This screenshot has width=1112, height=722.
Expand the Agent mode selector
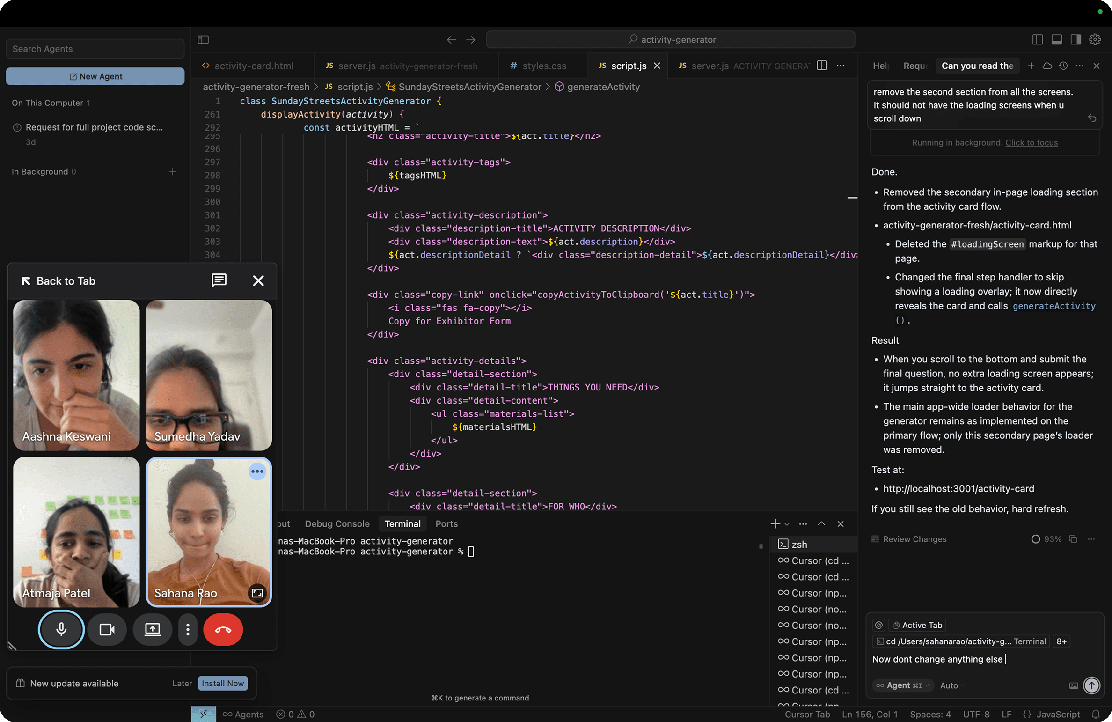coord(903,685)
